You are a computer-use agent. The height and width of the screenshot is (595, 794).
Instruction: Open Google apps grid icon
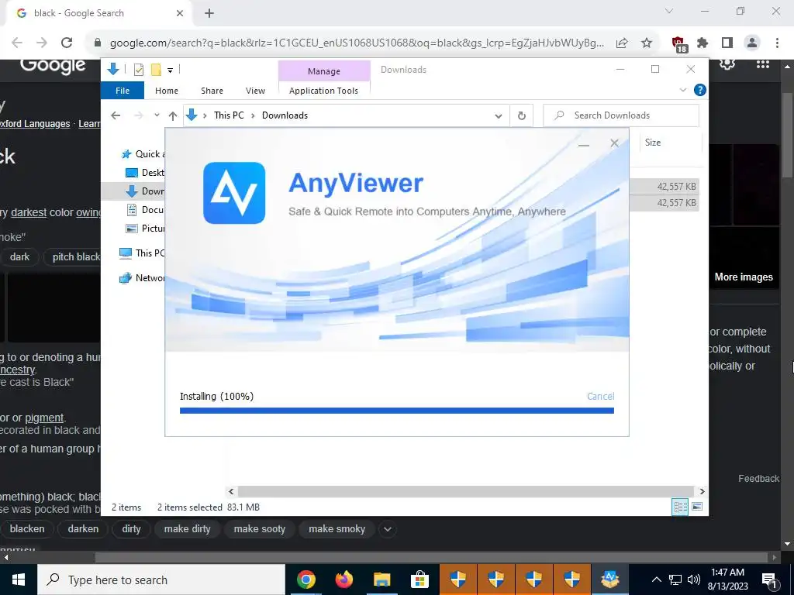click(x=763, y=64)
